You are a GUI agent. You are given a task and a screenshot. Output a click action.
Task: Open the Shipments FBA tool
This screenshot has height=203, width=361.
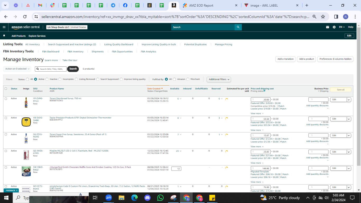pos(98,52)
